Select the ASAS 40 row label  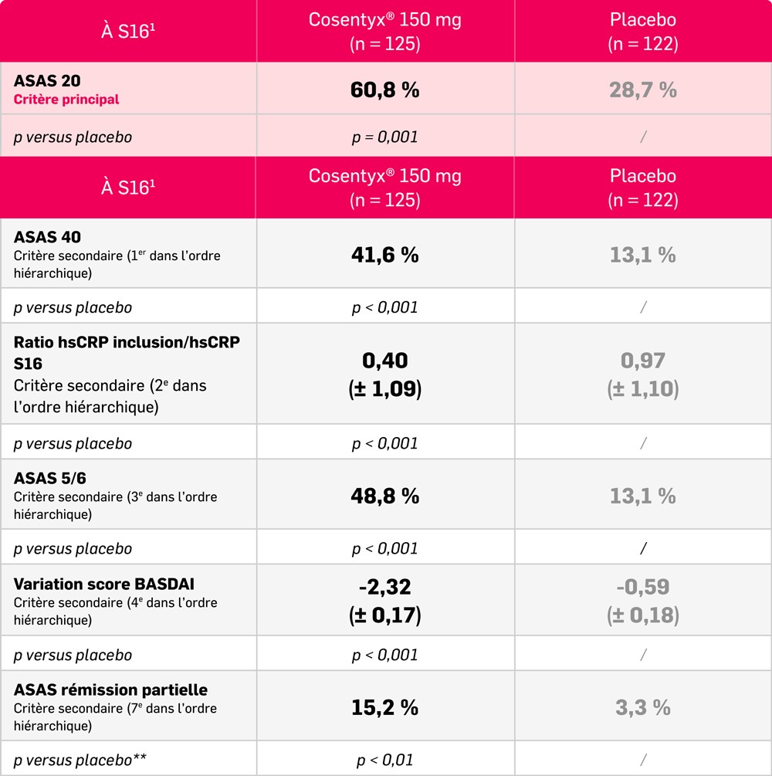tap(48, 237)
